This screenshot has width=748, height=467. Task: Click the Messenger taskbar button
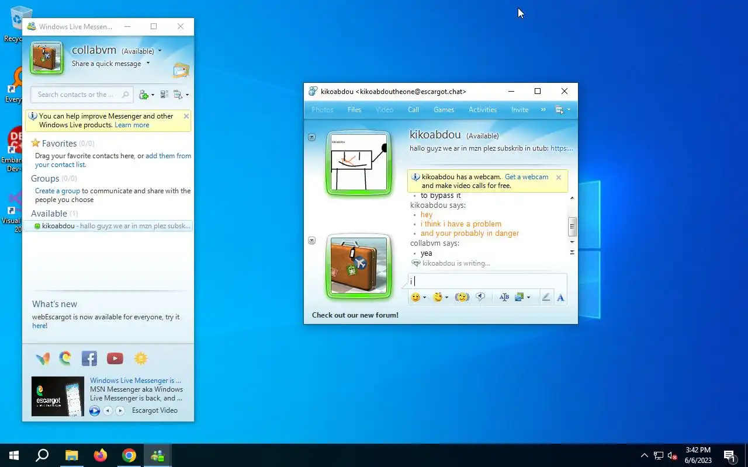158,455
